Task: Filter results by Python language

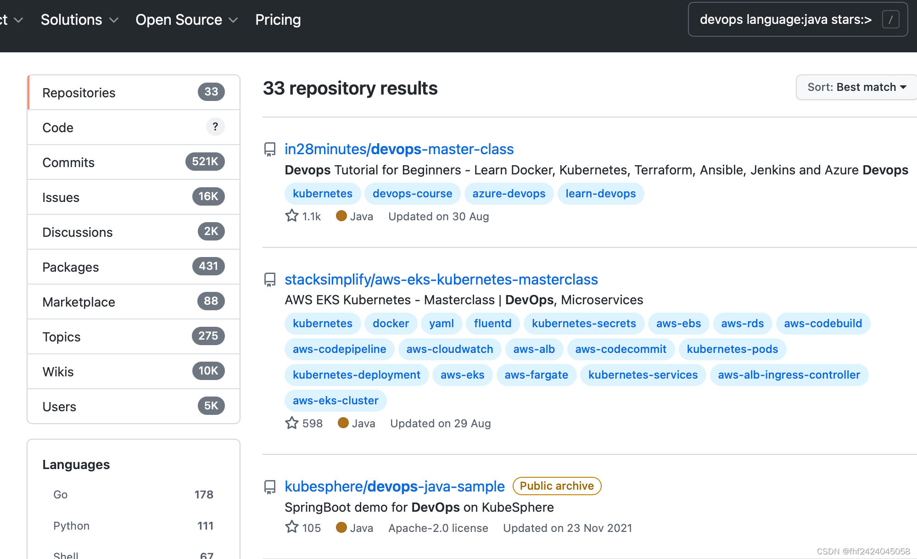Action: coord(133,526)
